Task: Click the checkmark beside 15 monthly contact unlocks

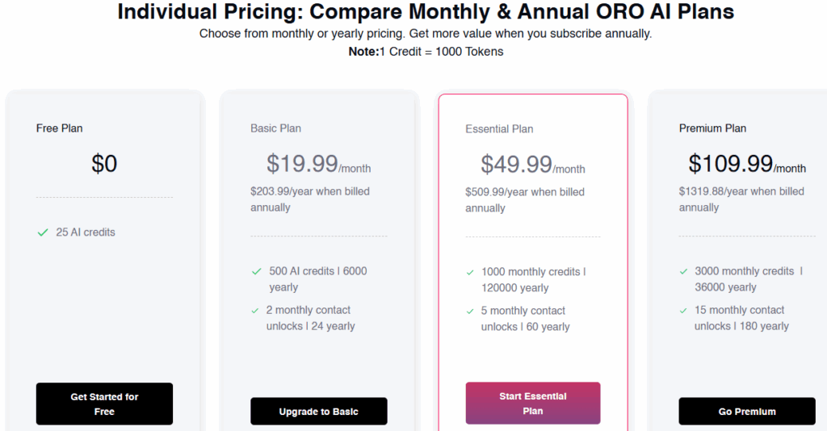Action: [x=684, y=310]
